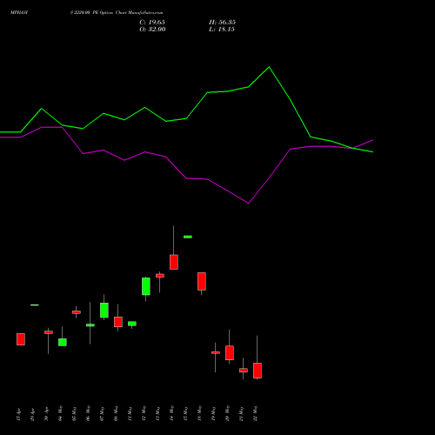Click the green candle above 12 May
This screenshot has width=435, height=435.
click(146, 286)
